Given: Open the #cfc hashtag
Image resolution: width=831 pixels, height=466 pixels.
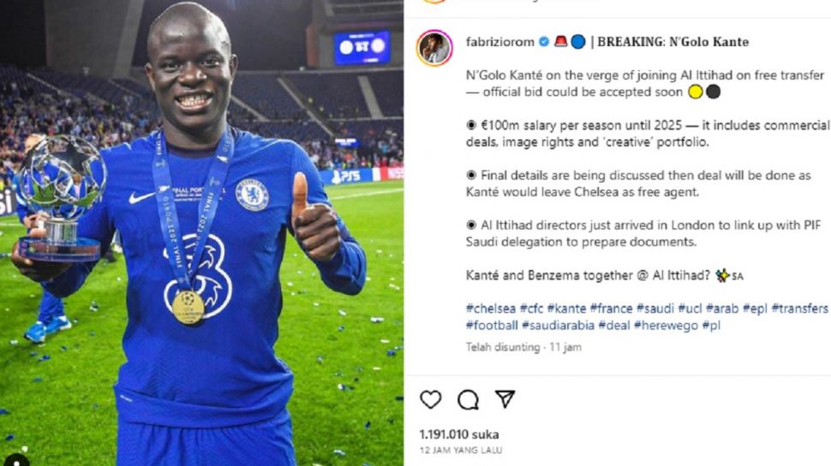Looking at the screenshot, I should coord(531,309).
